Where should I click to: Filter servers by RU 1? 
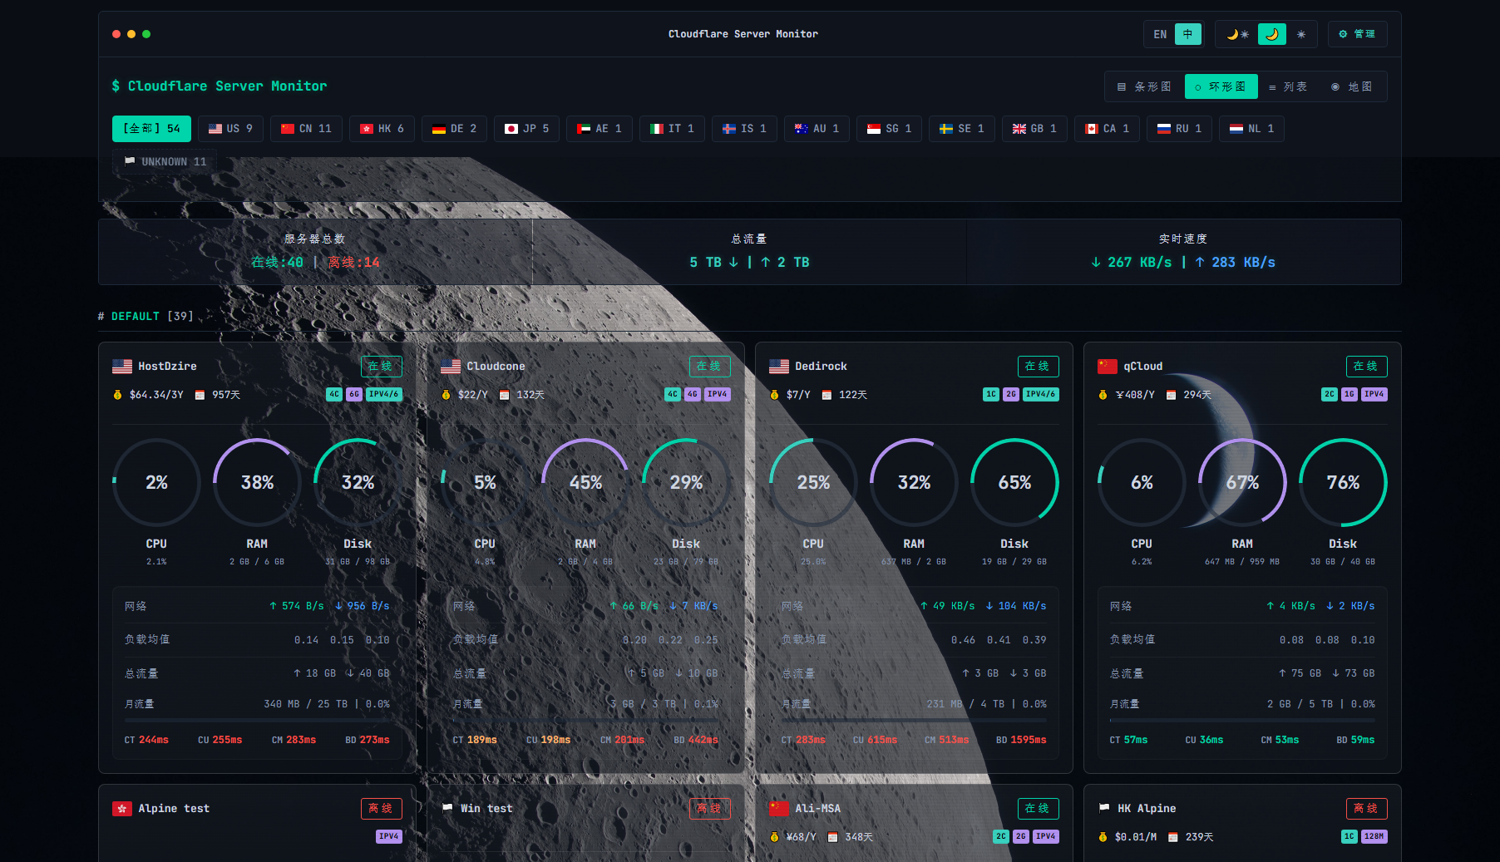click(x=1179, y=129)
